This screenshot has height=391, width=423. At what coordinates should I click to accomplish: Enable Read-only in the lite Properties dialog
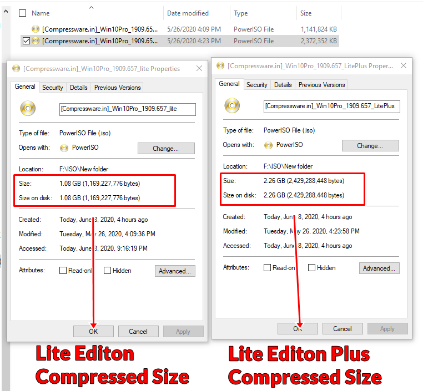(63, 270)
